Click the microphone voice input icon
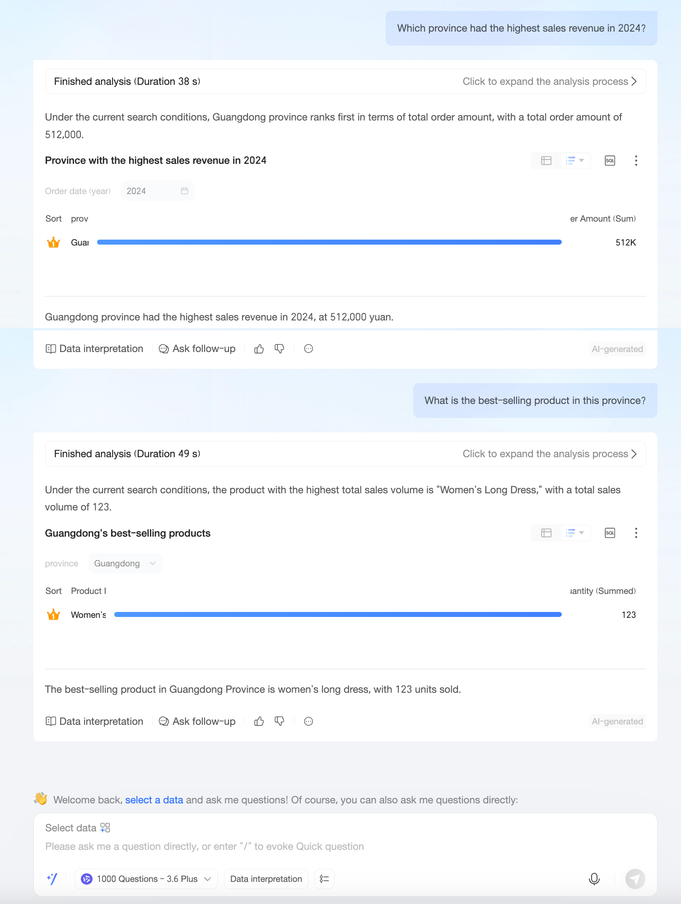This screenshot has height=904, width=681. [594, 879]
